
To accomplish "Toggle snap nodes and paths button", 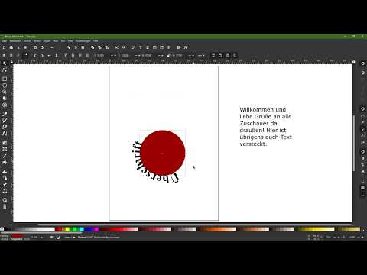I will (x=362, y=108).
